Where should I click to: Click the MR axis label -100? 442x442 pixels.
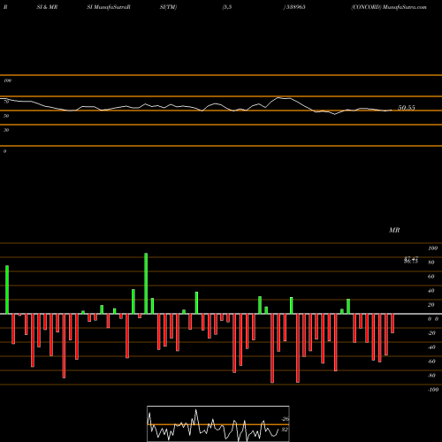pyautogui.click(x=433, y=390)
